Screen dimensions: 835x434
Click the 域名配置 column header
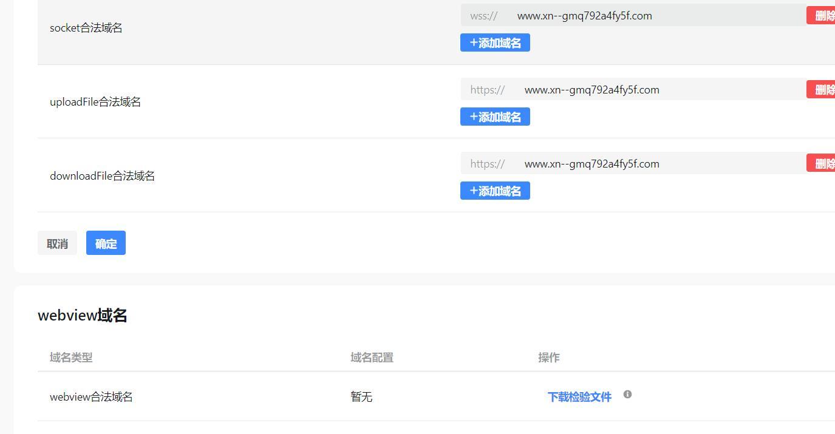372,358
